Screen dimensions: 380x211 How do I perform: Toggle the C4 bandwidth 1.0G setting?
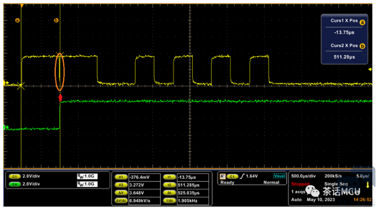click(x=87, y=184)
